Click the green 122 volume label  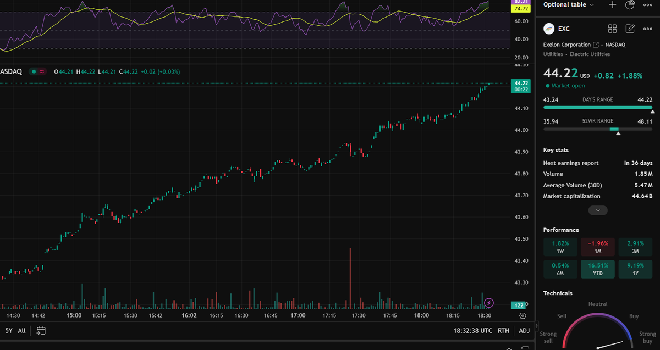click(518, 305)
